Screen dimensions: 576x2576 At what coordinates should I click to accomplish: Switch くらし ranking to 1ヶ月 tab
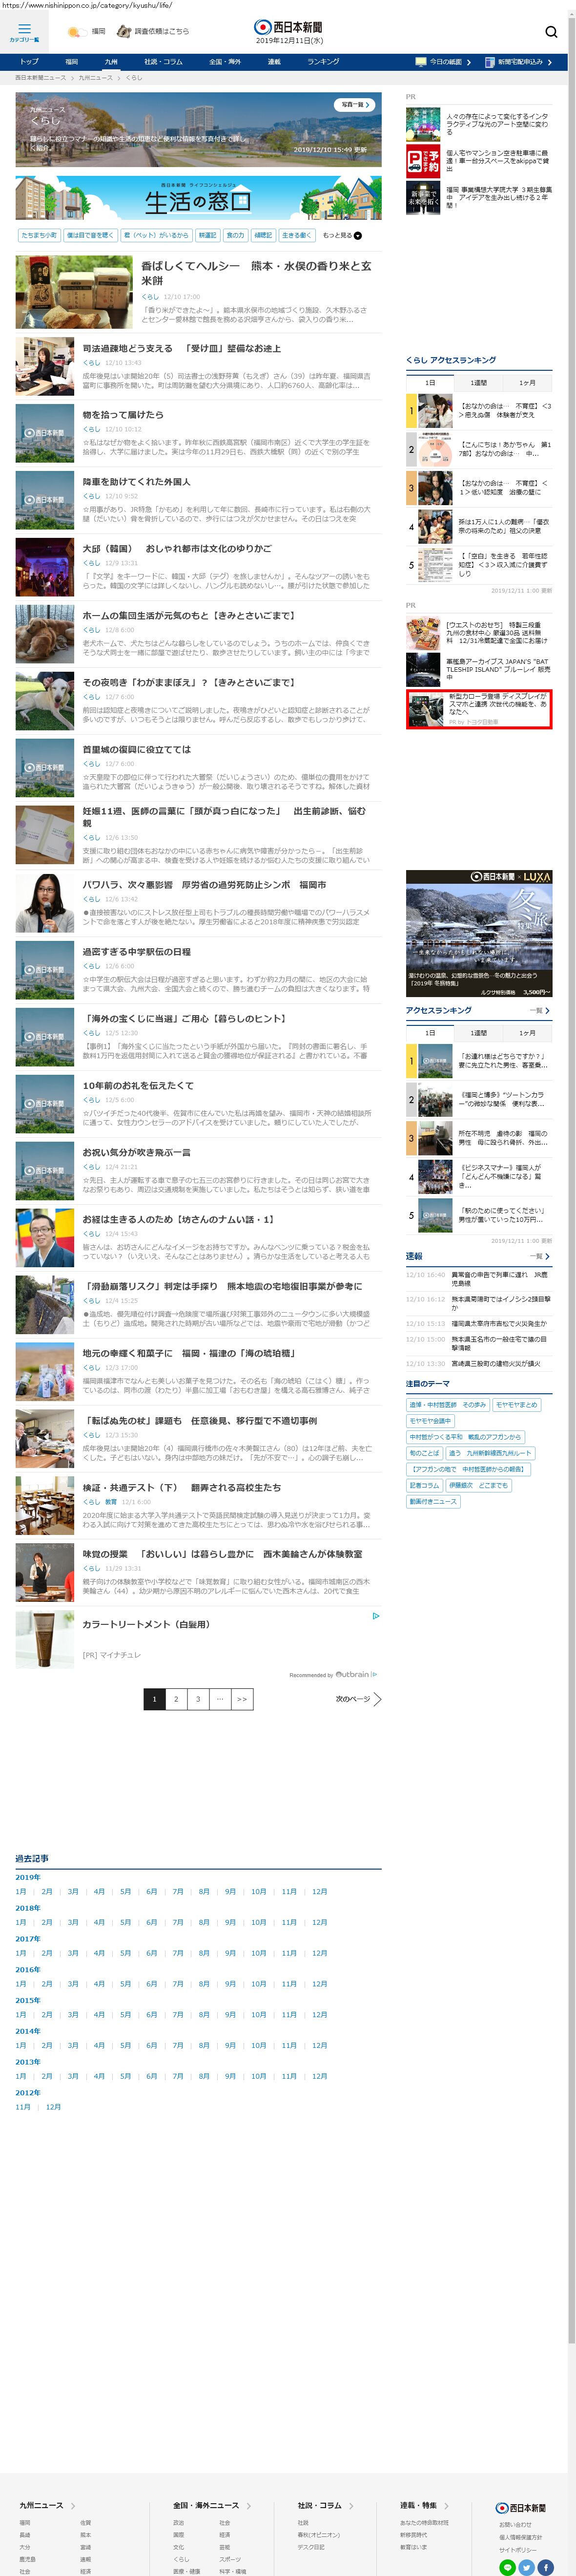click(x=527, y=382)
